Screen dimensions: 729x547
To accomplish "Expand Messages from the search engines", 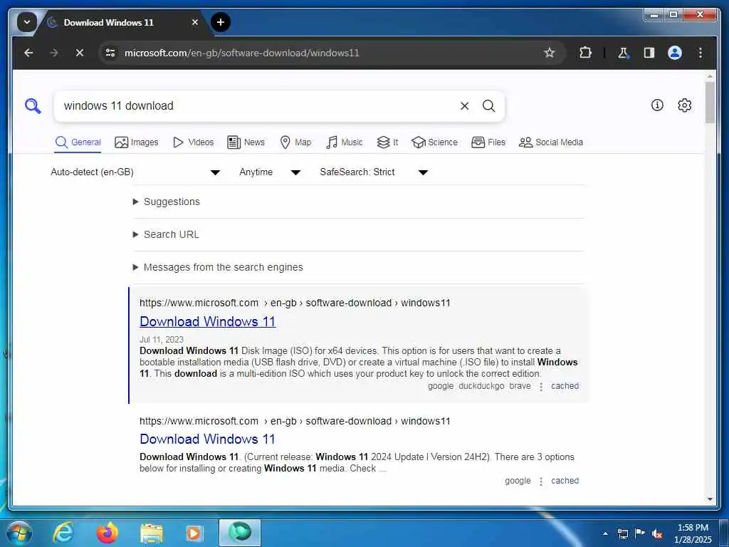I will tap(218, 268).
